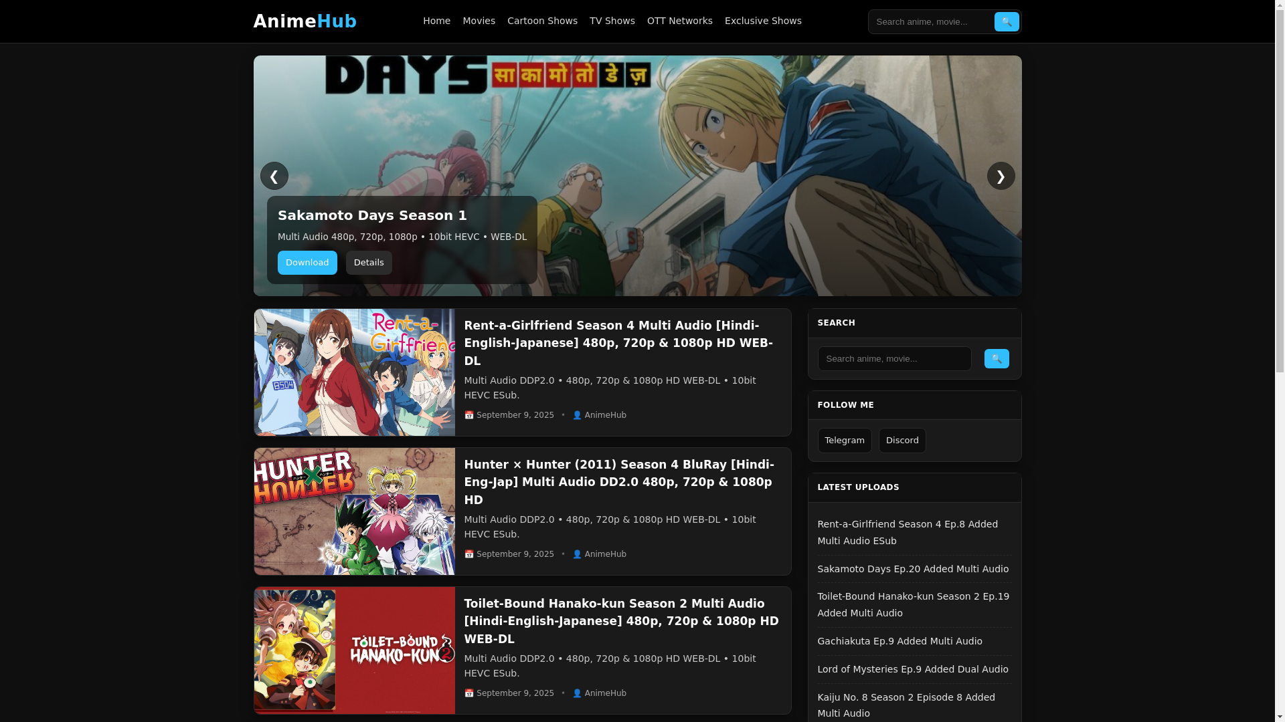
Task: Open the Movies menu item
Action: click(479, 21)
